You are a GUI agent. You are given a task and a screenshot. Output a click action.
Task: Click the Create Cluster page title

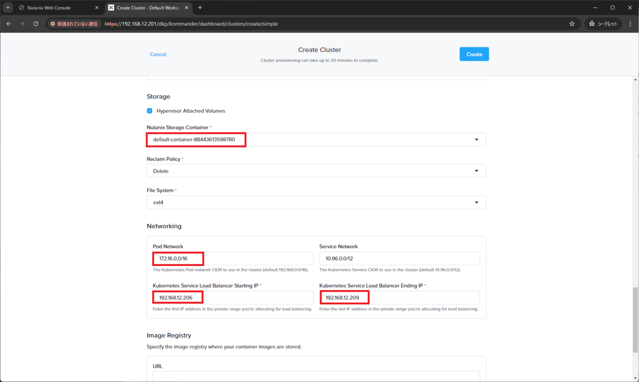(319, 50)
